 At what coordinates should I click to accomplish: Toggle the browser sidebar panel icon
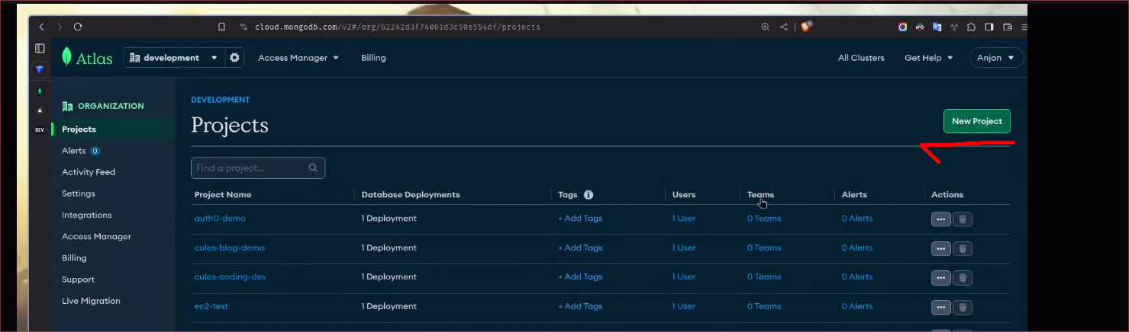(x=989, y=27)
